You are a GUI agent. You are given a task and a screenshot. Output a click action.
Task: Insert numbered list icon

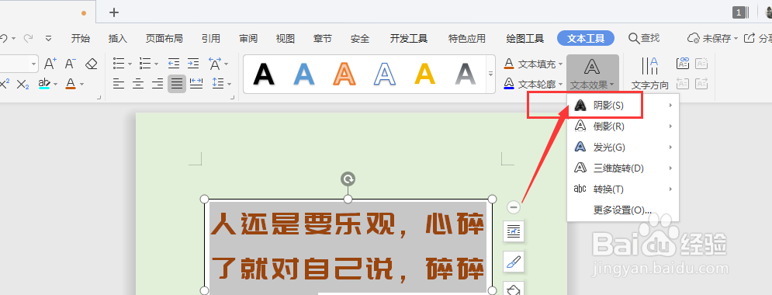[145, 64]
